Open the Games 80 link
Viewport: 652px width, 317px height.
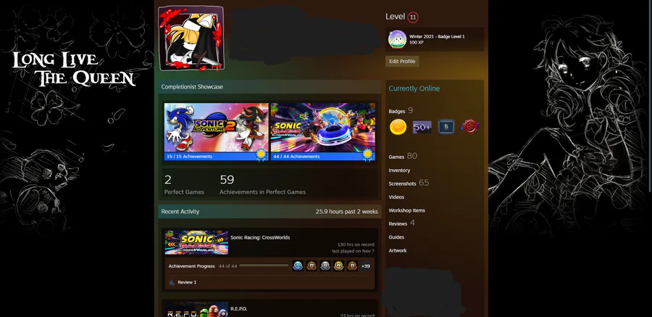(x=403, y=156)
